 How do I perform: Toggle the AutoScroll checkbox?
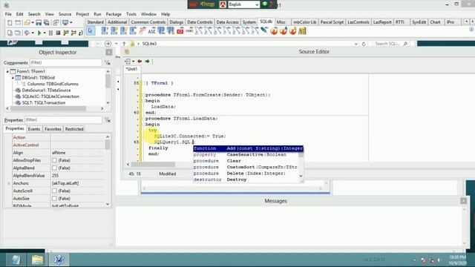pyautogui.click(x=54, y=191)
